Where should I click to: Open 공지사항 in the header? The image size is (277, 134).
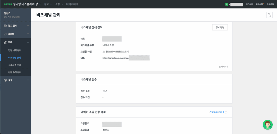259,4
